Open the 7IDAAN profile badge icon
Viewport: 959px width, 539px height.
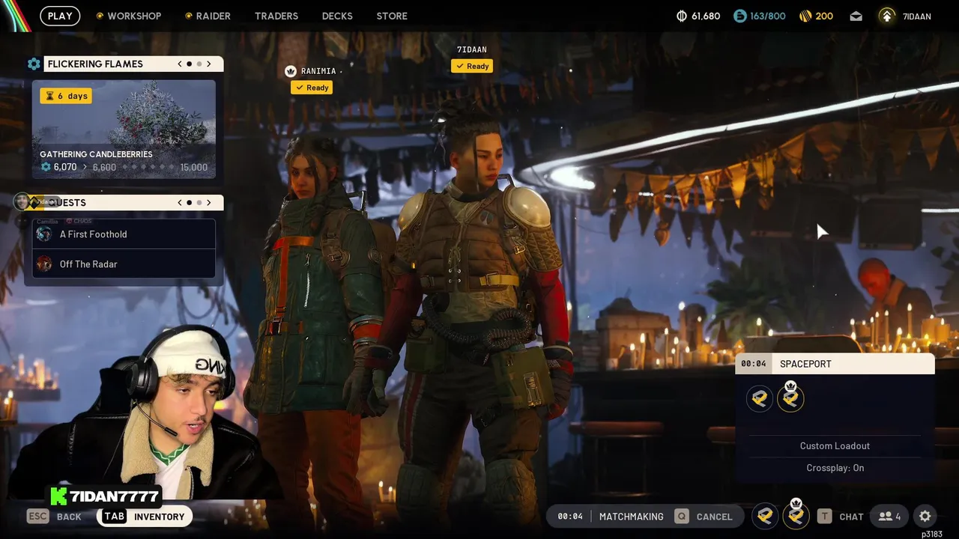(x=887, y=16)
